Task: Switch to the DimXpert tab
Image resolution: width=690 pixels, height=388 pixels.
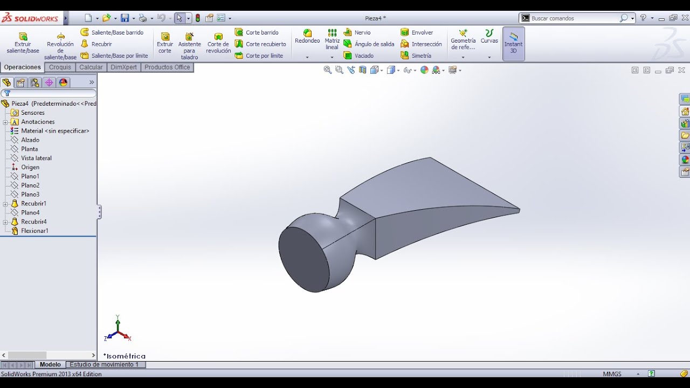Action: point(124,67)
